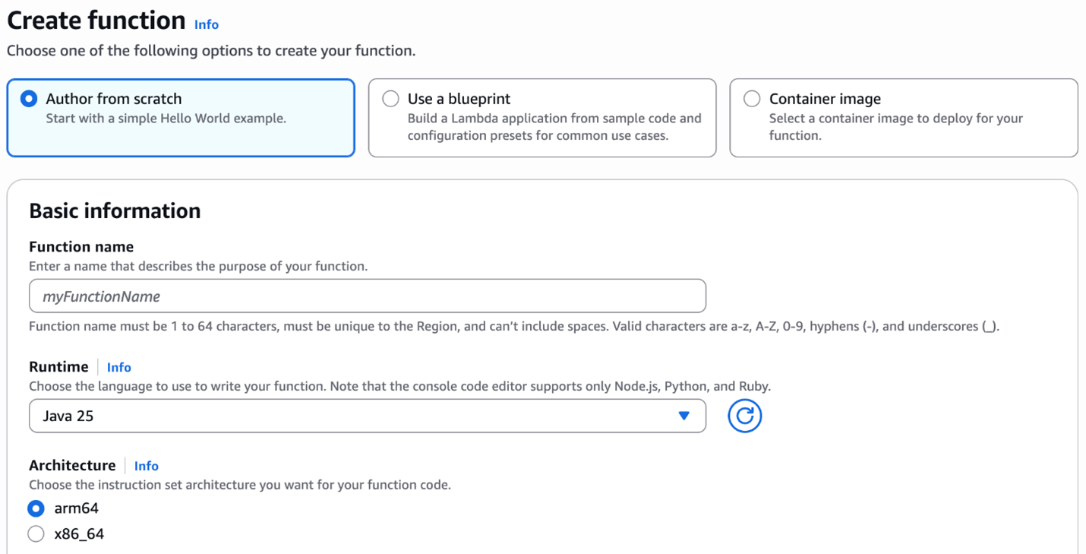Click the arm64 option label text

tap(77, 508)
